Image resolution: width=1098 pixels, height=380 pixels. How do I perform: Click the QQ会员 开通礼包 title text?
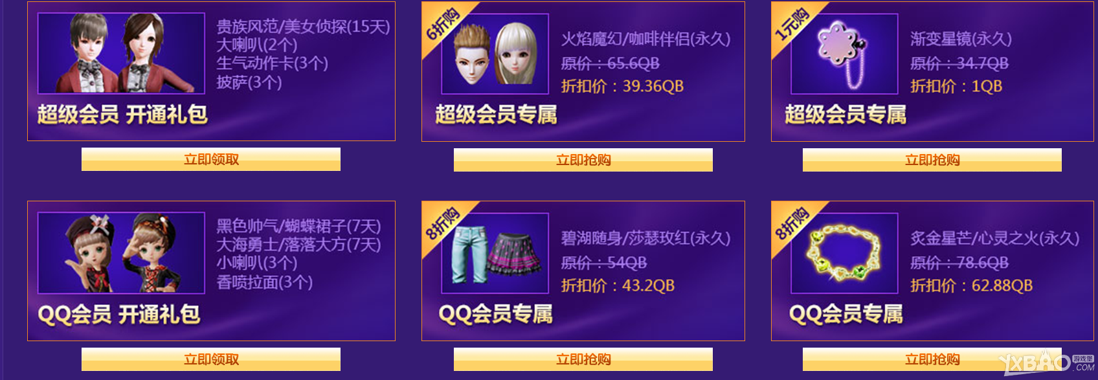(119, 315)
